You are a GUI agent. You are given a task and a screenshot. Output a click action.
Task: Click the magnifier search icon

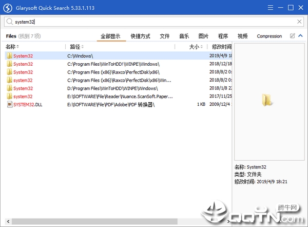pos(9,22)
